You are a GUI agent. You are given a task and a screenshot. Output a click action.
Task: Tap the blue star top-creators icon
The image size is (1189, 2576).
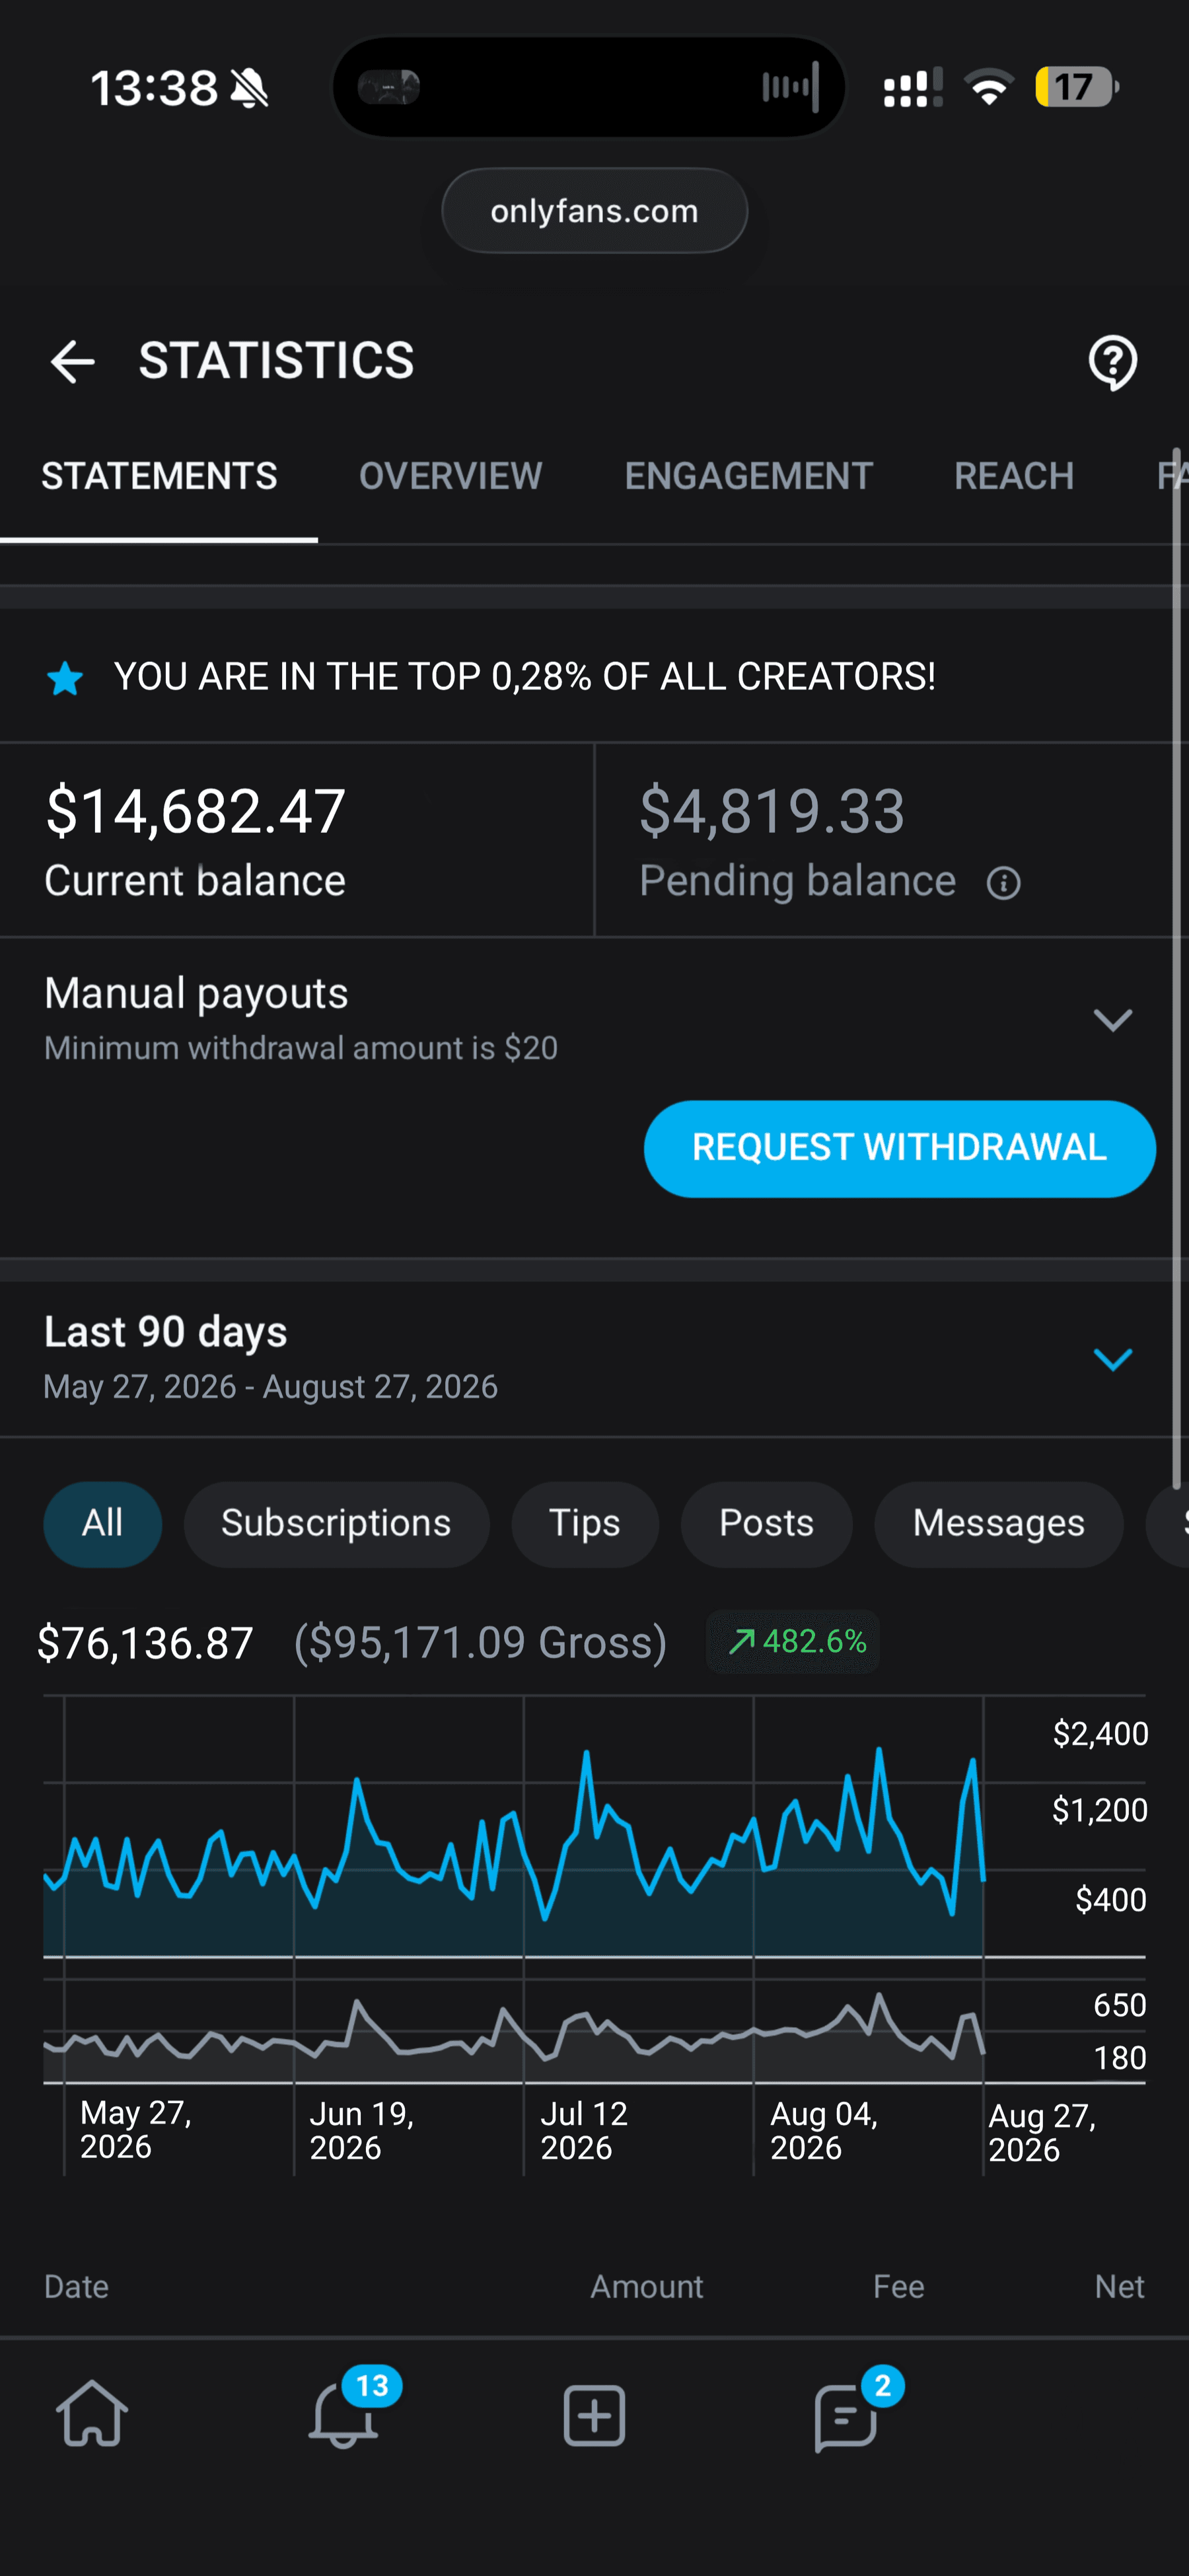65,678
